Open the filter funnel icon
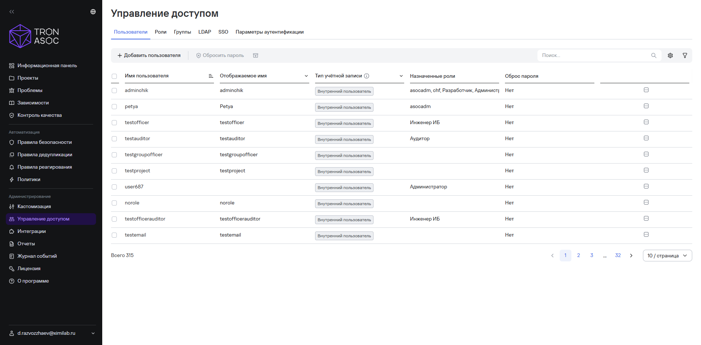 coord(685,55)
